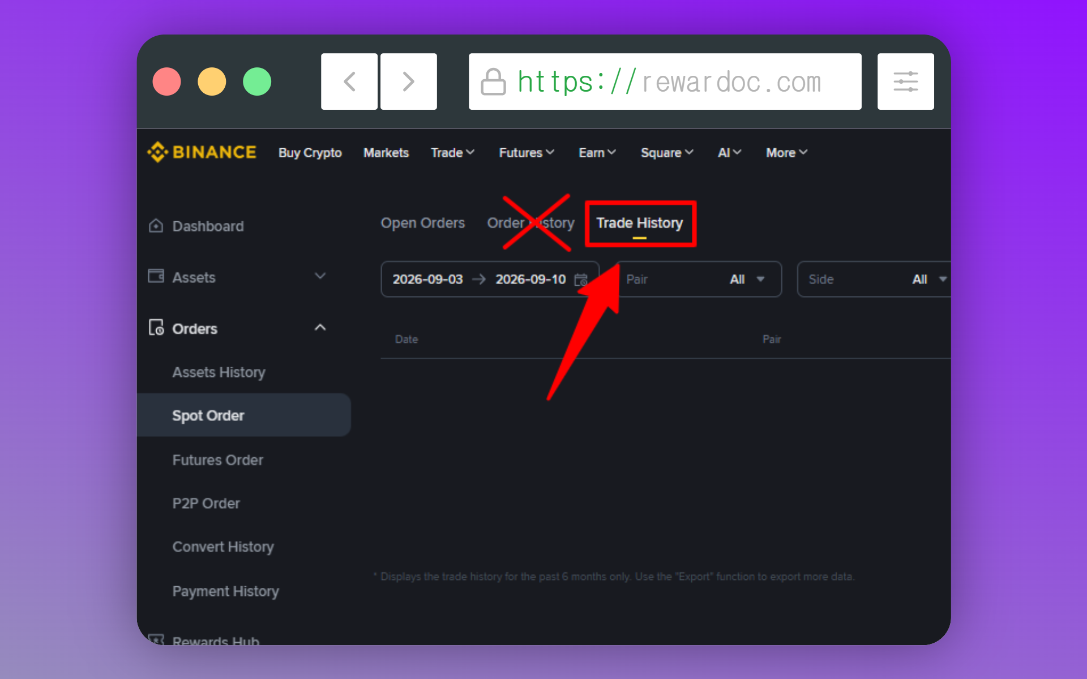
Task: Select Spot Order in the sidebar
Action: pos(244,415)
